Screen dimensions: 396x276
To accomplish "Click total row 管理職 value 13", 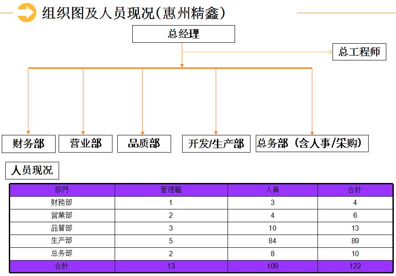I will [x=171, y=266].
